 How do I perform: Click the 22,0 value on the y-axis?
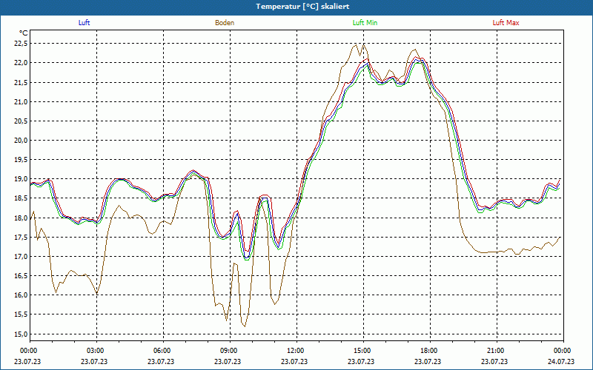[x=21, y=63]
